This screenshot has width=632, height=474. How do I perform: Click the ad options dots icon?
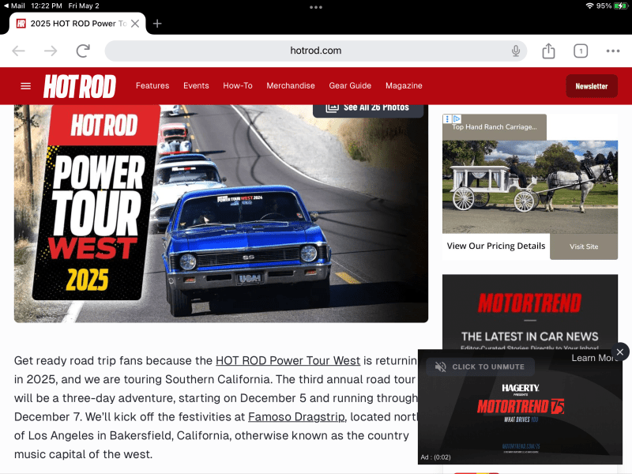[447, 119]
